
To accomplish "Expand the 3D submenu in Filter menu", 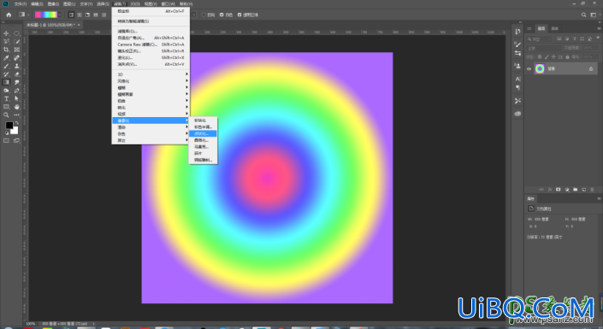I will click(151, 74).
